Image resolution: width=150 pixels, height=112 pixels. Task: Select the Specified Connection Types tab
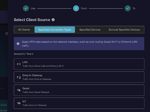tap(55, 30)
